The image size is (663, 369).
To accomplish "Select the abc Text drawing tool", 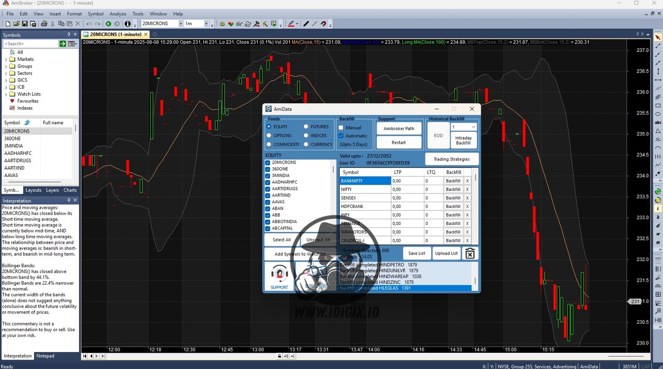I will click(658, 123).
